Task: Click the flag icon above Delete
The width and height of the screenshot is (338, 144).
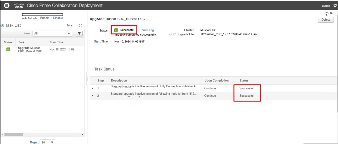Action: pos(331,14)
